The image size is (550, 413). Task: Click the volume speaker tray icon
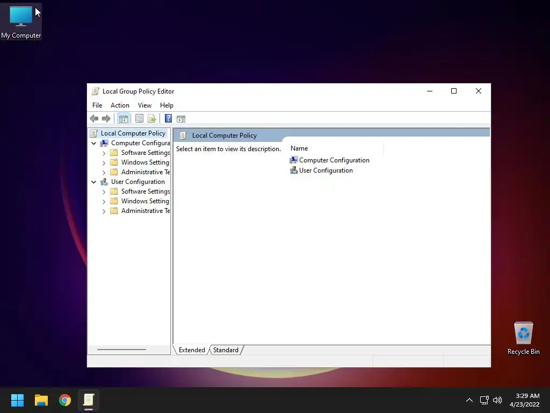[497, 400]
